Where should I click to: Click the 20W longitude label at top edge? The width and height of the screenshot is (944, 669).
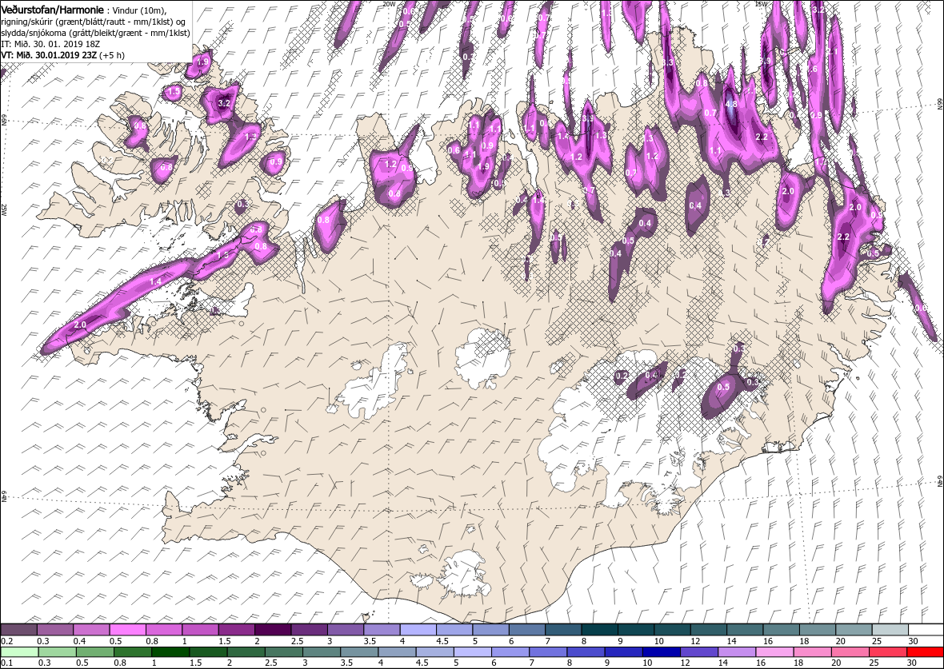click(390, 4)
